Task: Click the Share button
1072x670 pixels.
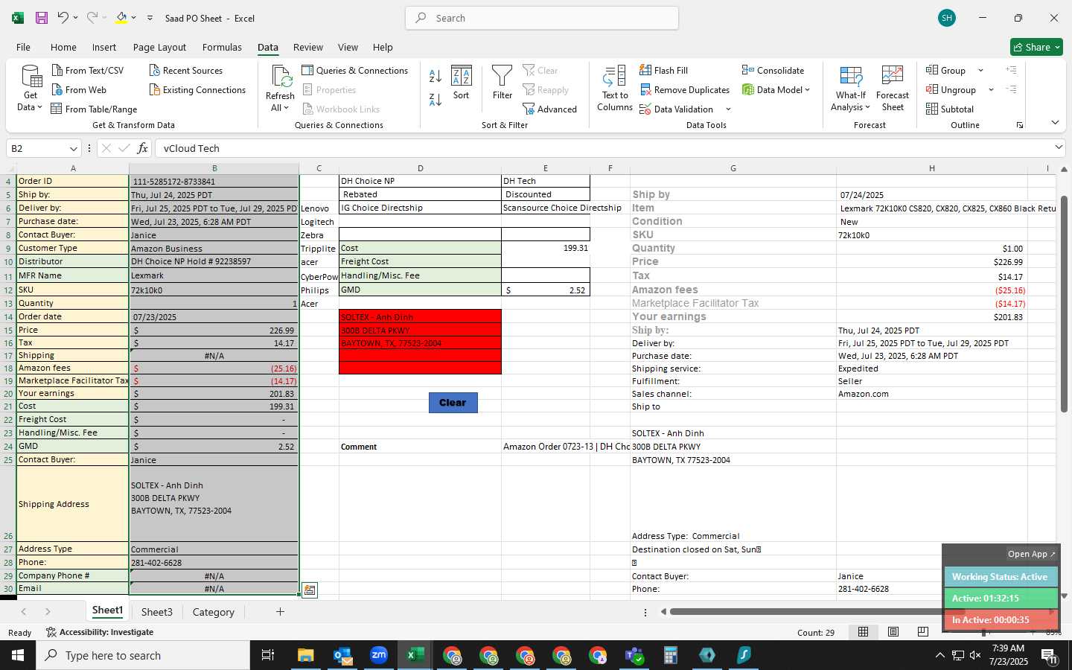Action: pyautogui.click(x=1036, y=47)
